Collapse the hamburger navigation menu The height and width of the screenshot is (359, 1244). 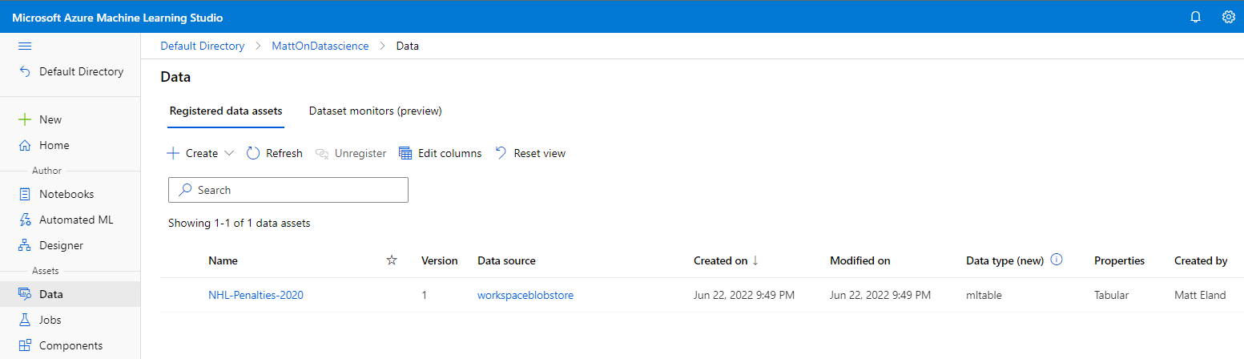24,46
